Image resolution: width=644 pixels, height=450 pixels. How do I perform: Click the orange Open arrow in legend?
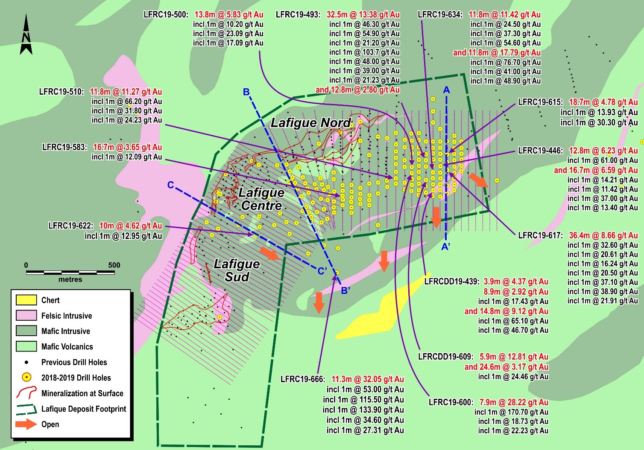coord(26,424)
